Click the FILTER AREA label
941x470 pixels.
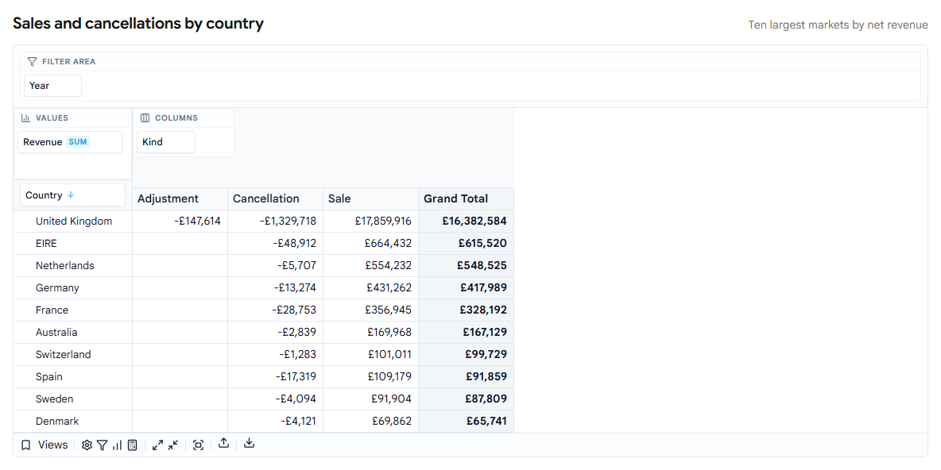point(68,62)
